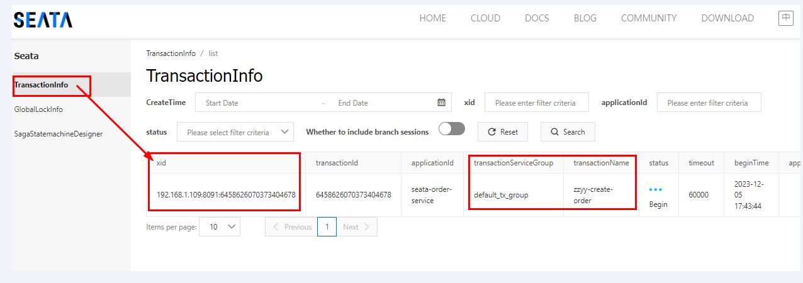This screenshot has height=283, width=803.
Task: Open the calendar icon in CreateTime
Action: [441, 103]
